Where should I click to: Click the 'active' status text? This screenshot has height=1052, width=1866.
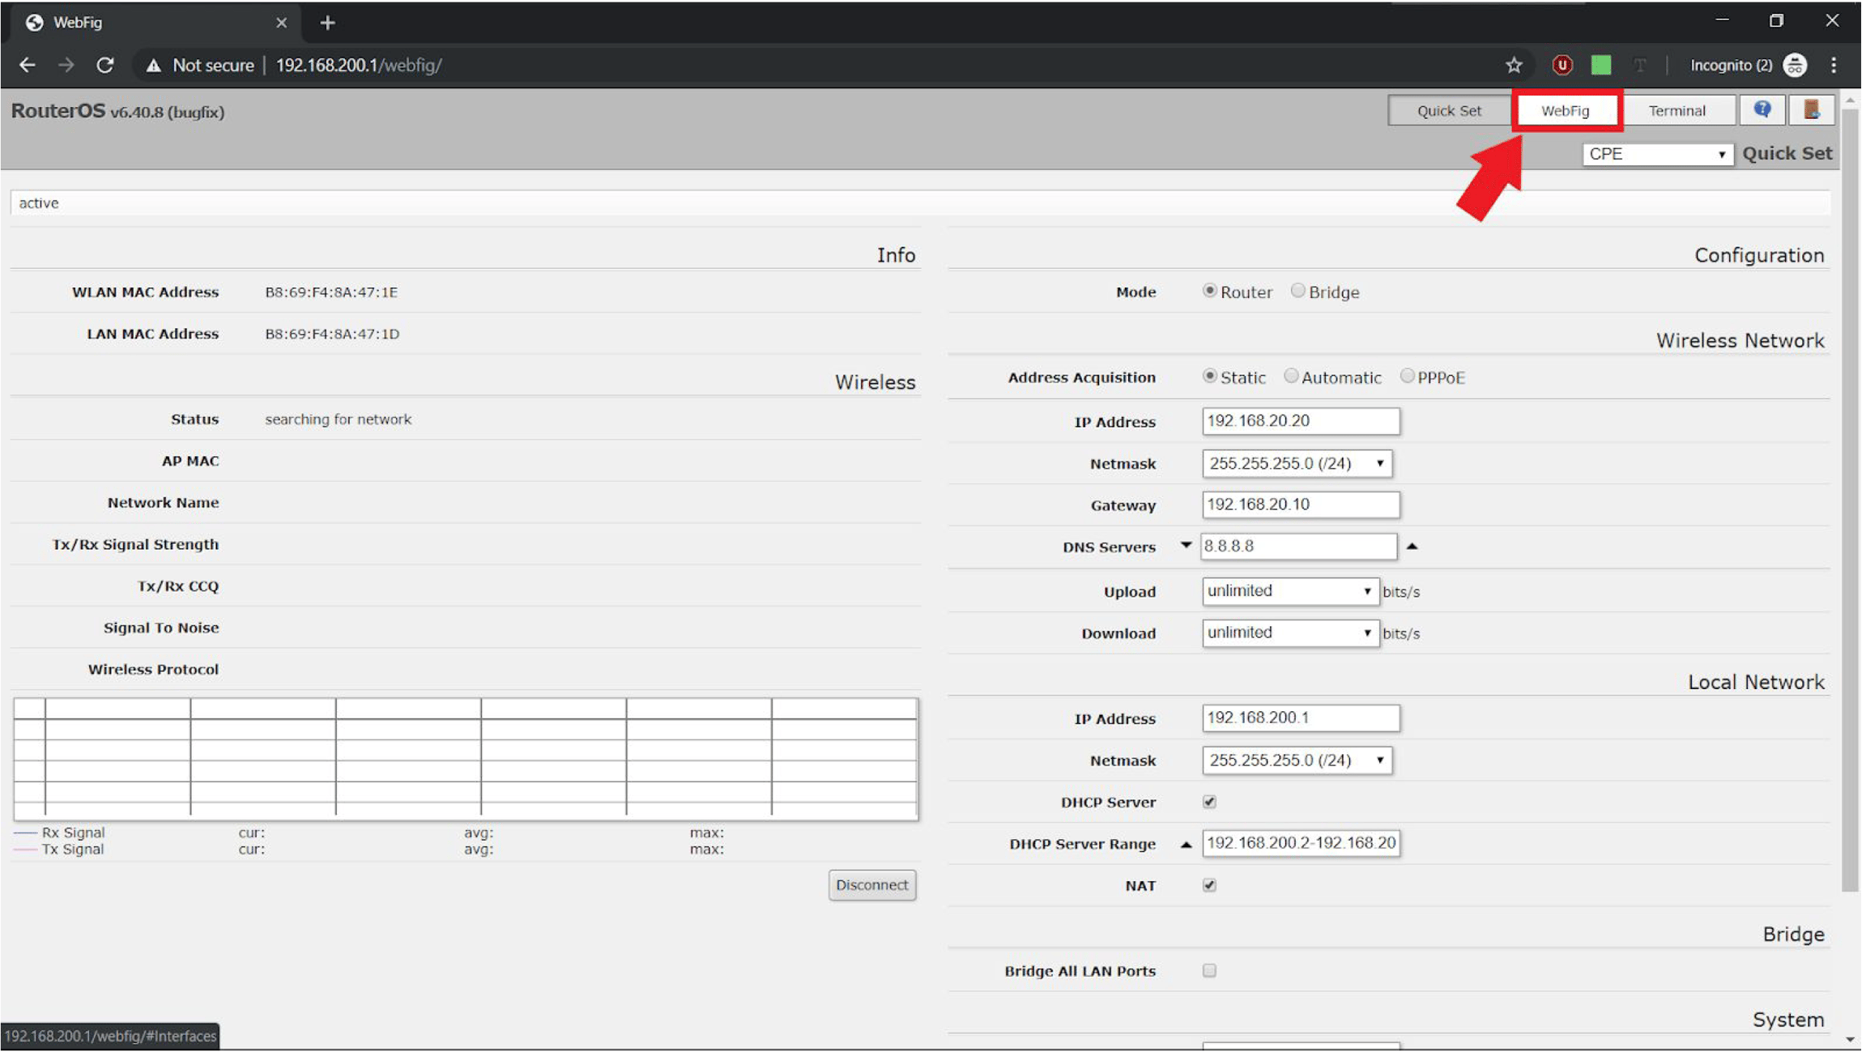coord(39,203)
